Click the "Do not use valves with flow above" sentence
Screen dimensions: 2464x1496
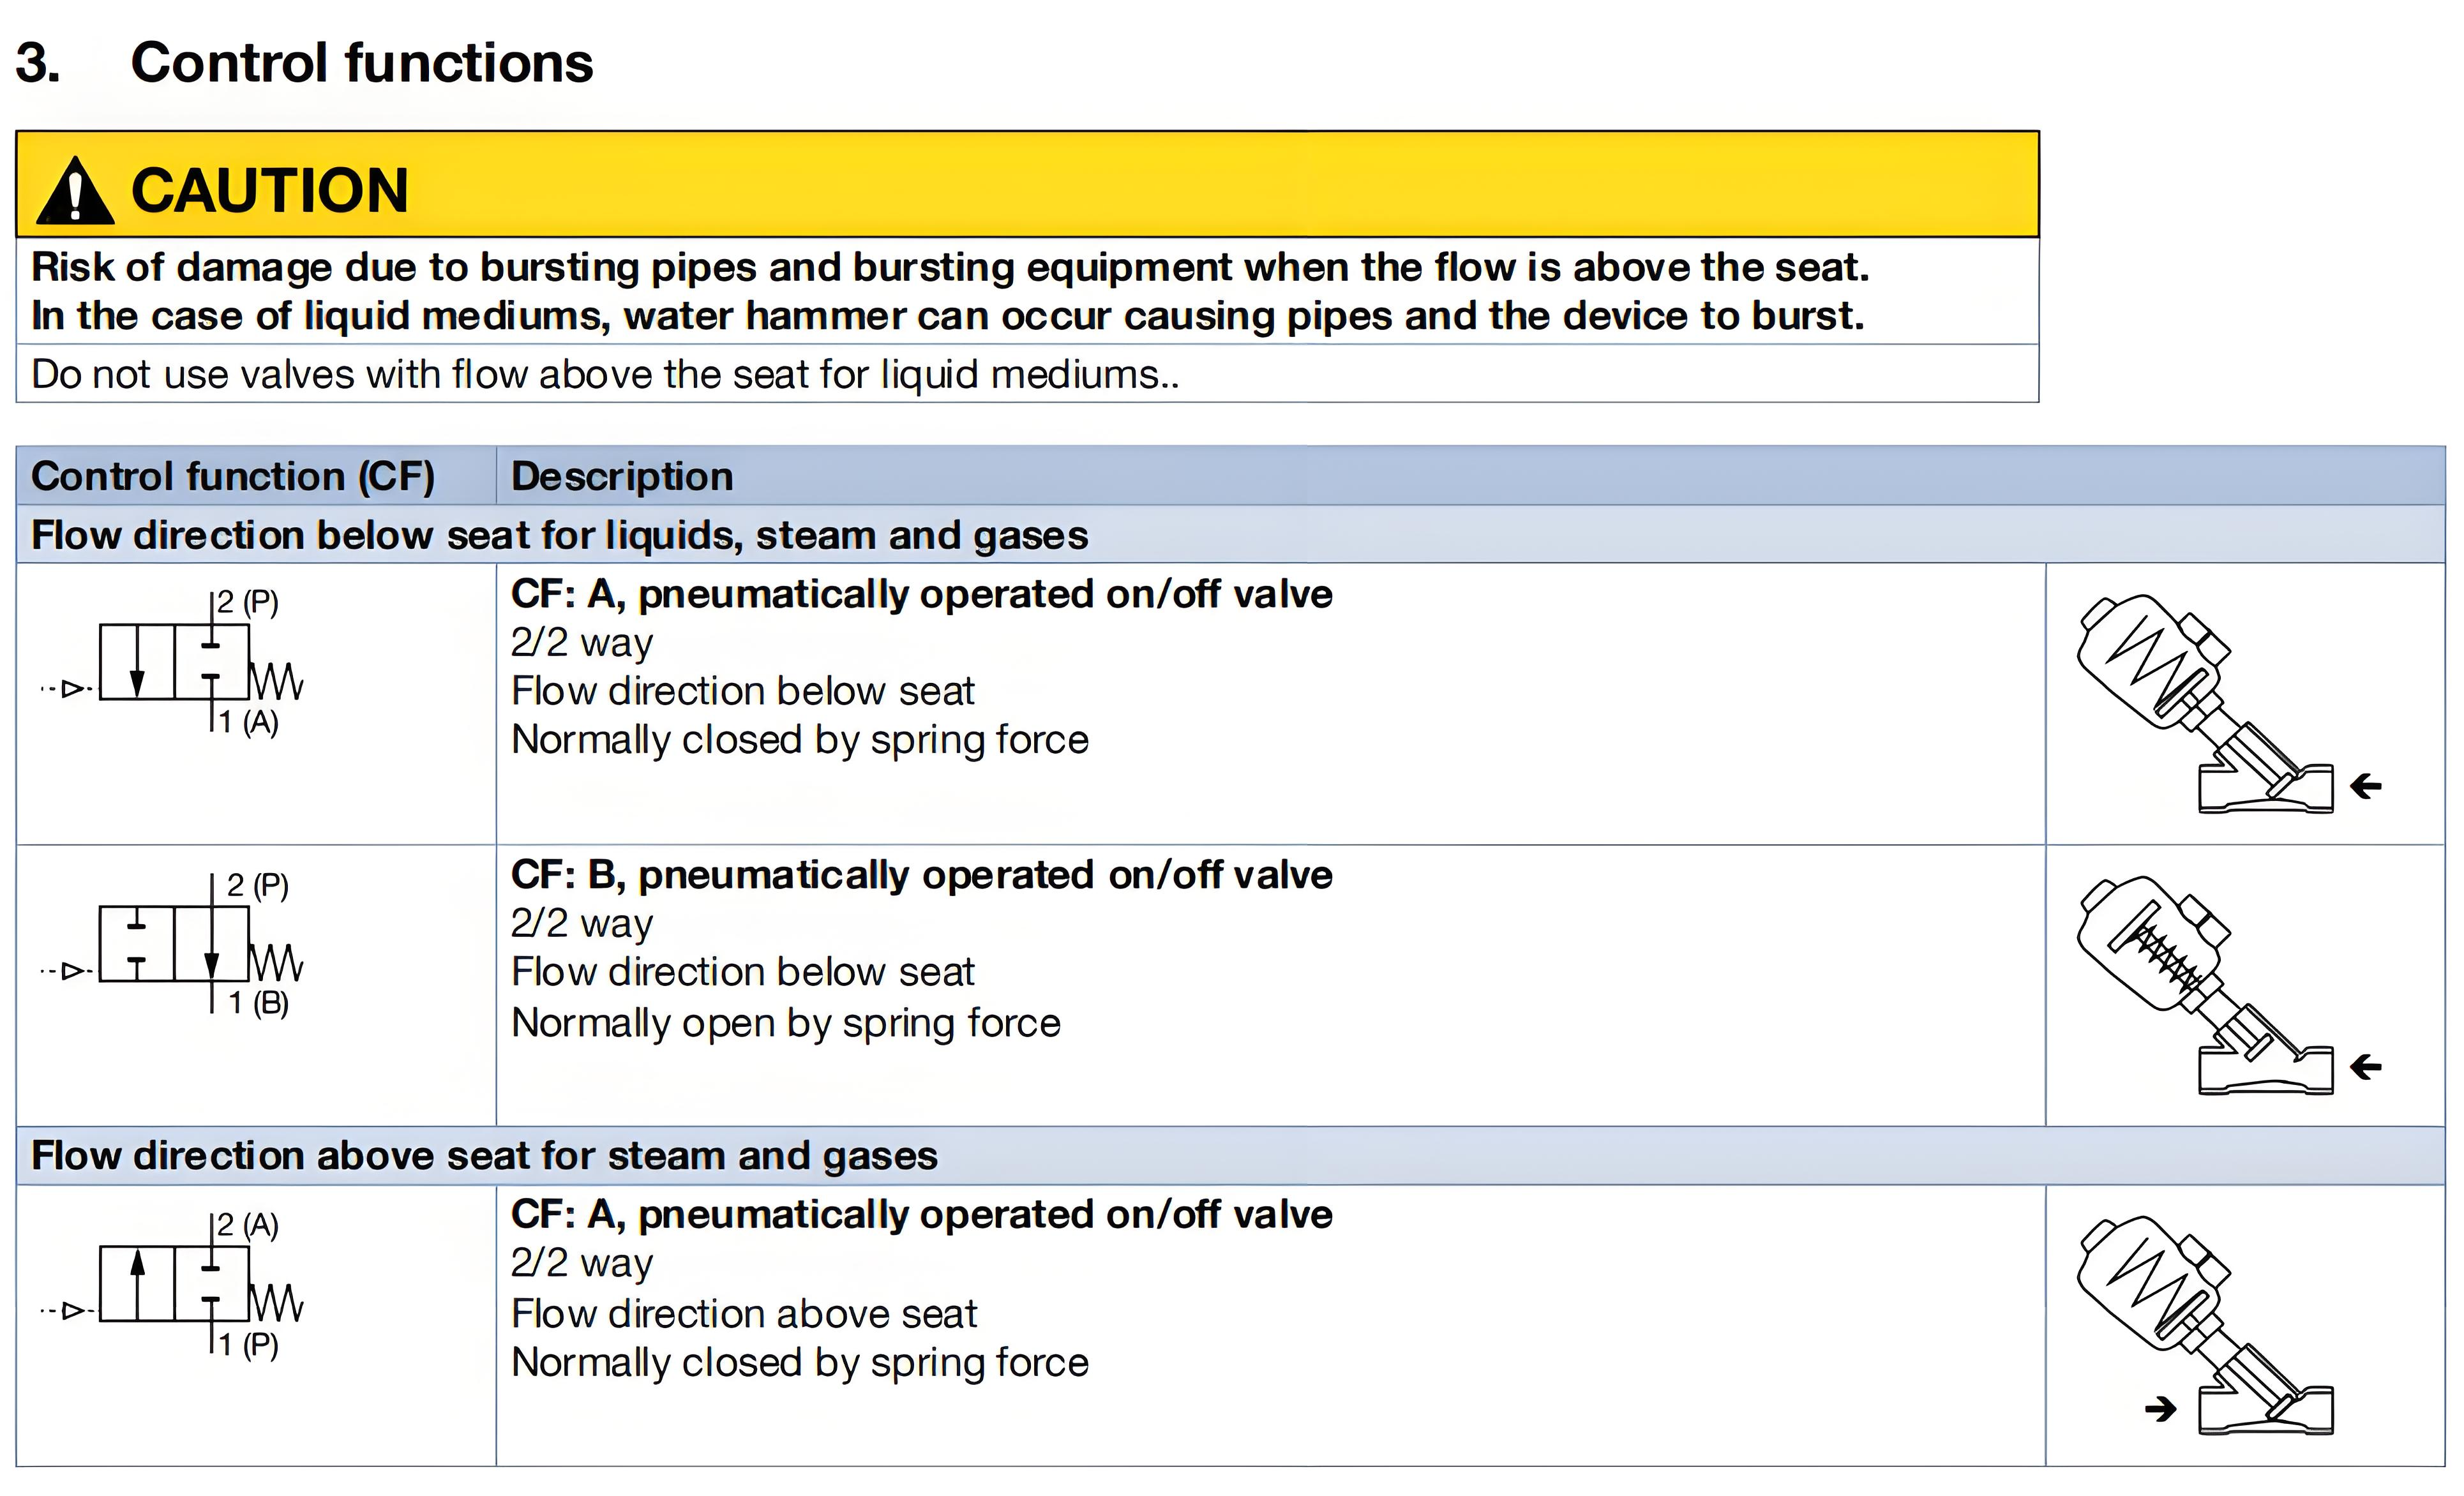(x=605, y=375)
